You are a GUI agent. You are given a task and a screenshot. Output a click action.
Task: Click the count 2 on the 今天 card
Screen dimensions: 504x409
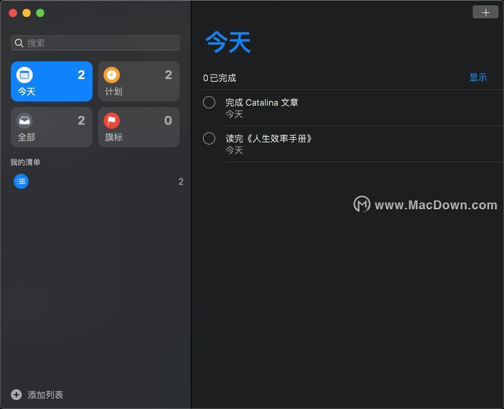point(81,75)
